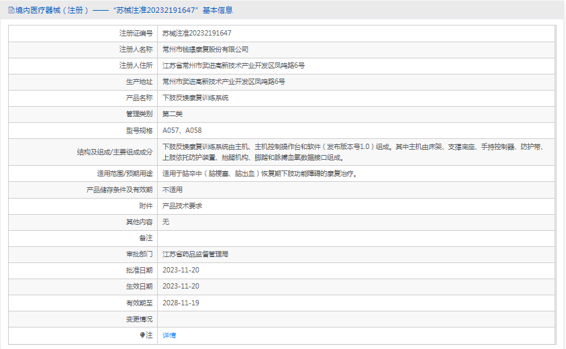
Task: Select the intended use text 适用于脑卒中
Action: [260, 174]
